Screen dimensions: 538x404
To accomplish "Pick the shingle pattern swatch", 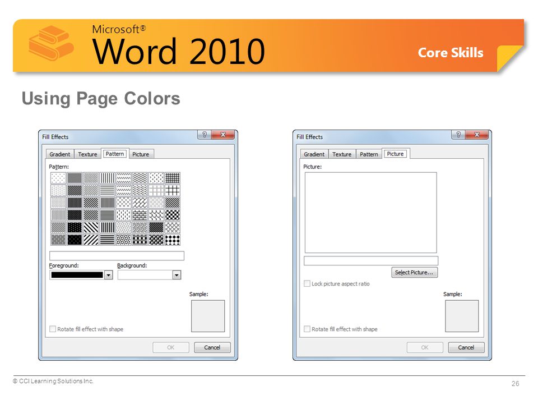I will click(x=156, y=215).
